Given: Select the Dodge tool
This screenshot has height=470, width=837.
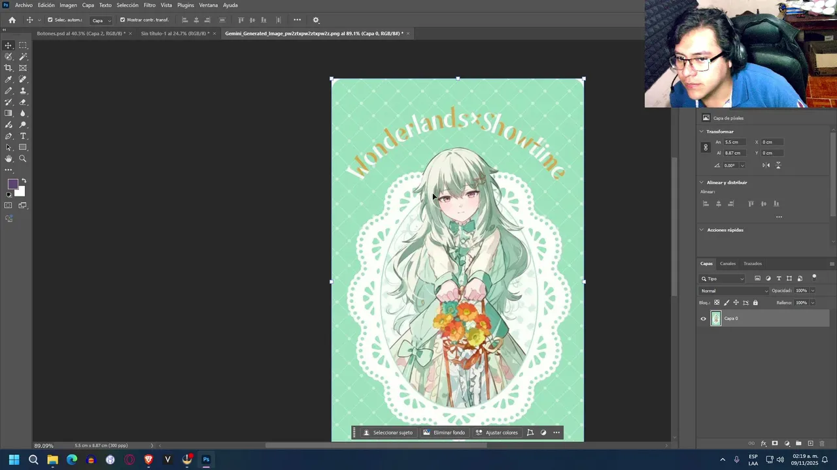Looking at the screenshot, I should [23, 125].
